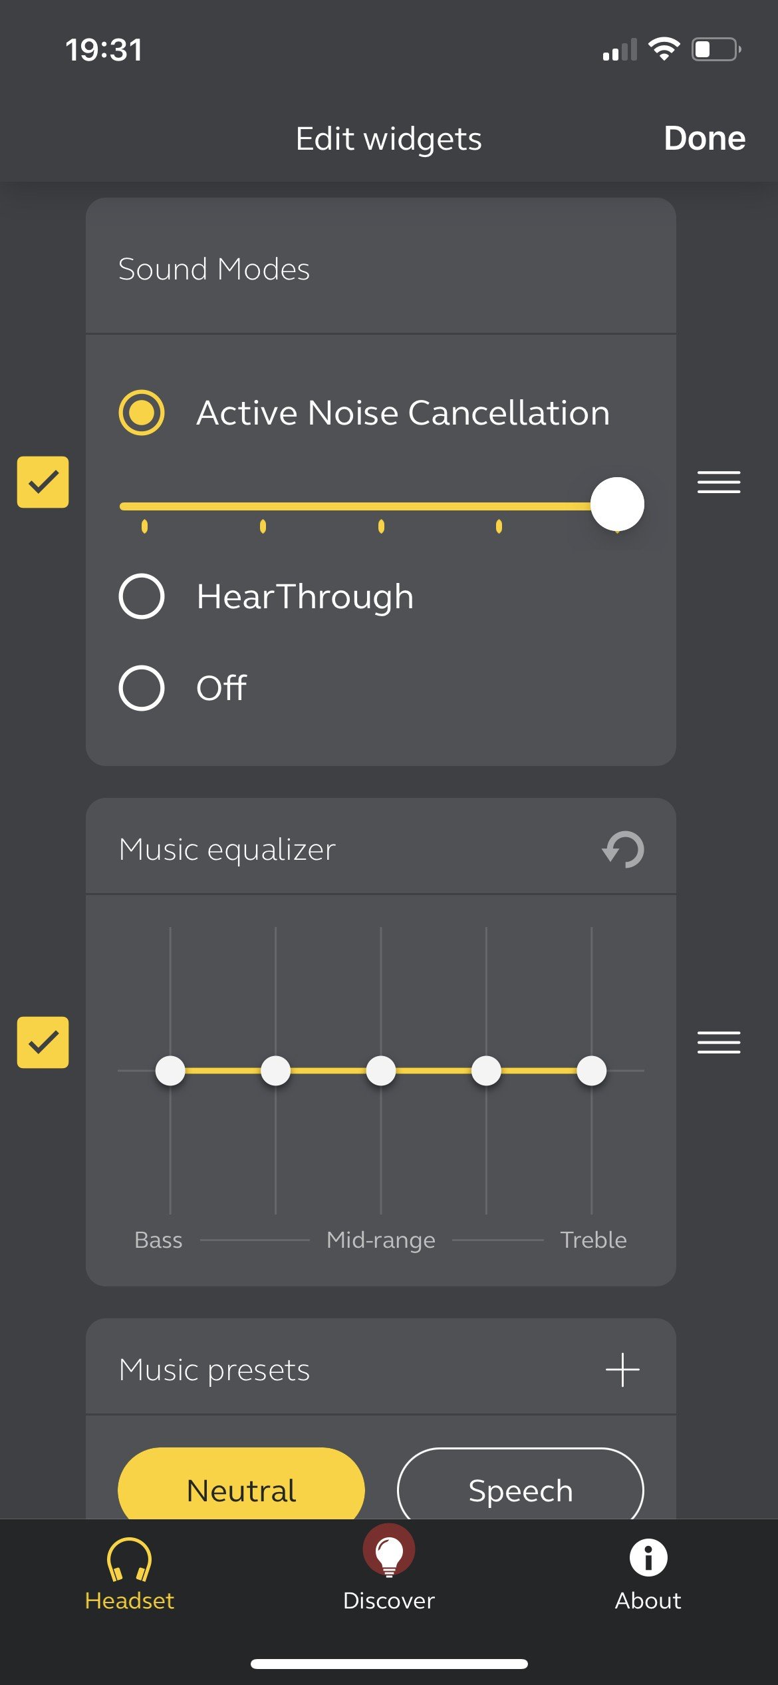This screenshot has height=1685, width=778.
Task: Click the noise cancellation level slider knob
Action: point(617,504)
